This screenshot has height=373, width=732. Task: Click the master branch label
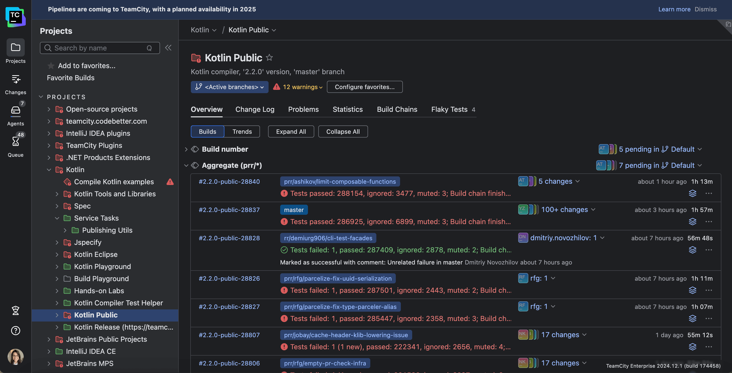pyautogui.click(x=294, y=210)
